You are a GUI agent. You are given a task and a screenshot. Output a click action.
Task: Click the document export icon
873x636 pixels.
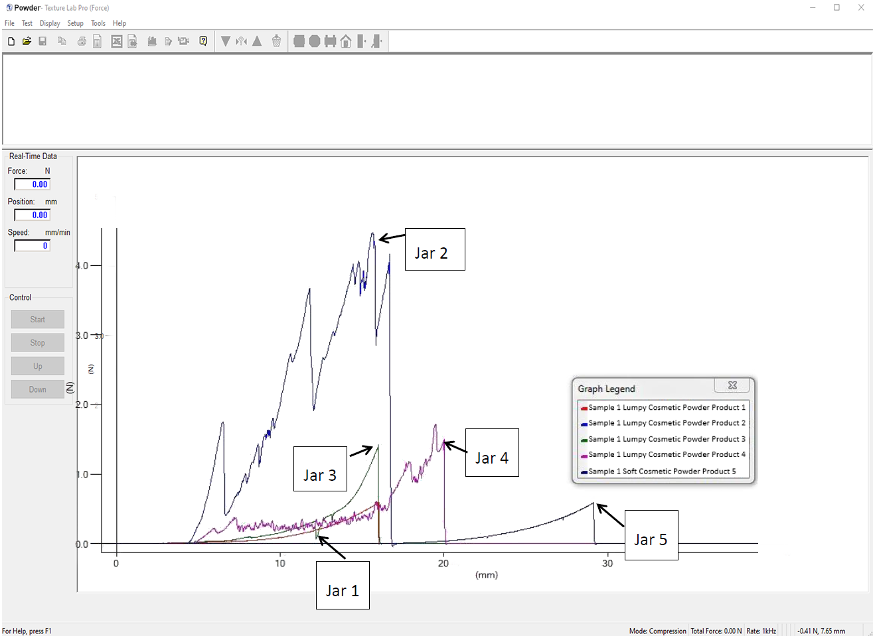(x=133, y=42)
